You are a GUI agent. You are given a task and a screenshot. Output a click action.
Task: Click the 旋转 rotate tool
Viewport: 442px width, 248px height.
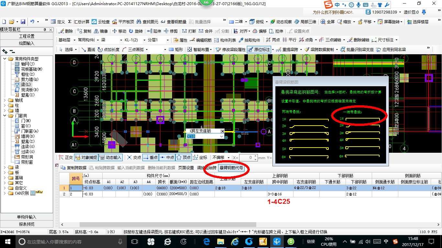pos(136,31)
